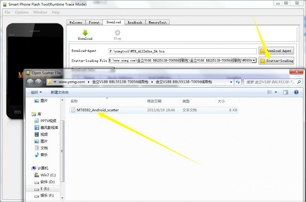The image size is (306, 202).
Task: Select the 视频 library
Action: 41,134
